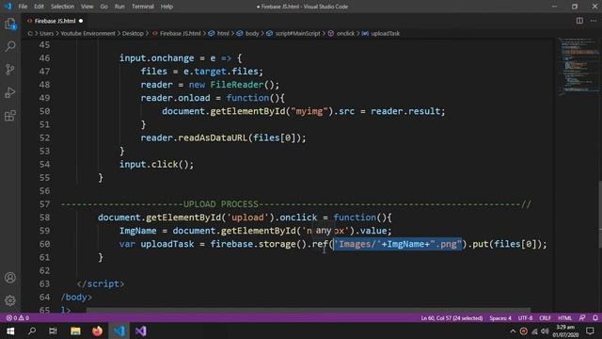Open the Explorer view in activity bar
The image size is (602, 339).
click(10, 24)
